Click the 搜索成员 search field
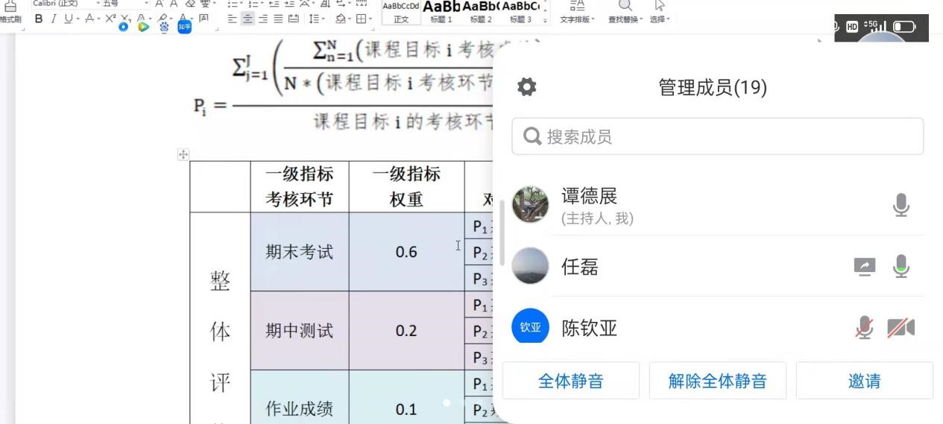The image size is (943, 424). pyautogui.click(x=717, y=136)
